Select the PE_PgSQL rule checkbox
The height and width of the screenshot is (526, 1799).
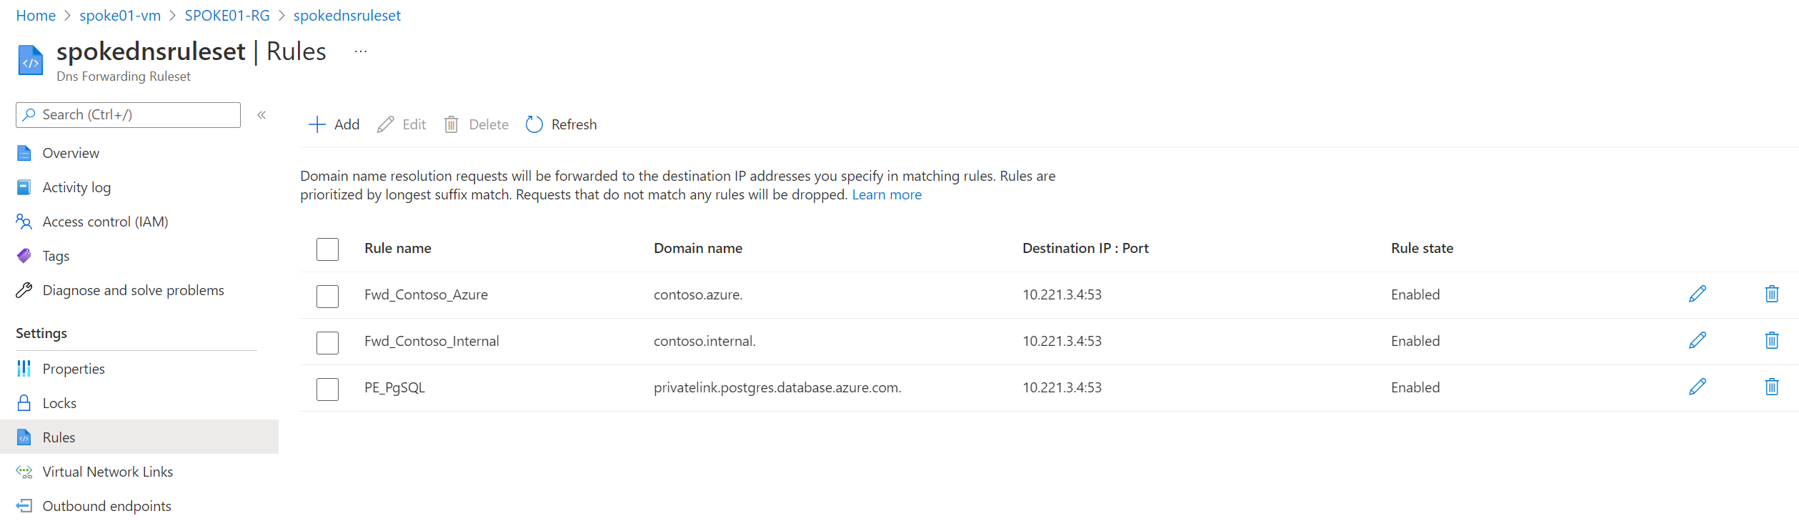[327, 389]
